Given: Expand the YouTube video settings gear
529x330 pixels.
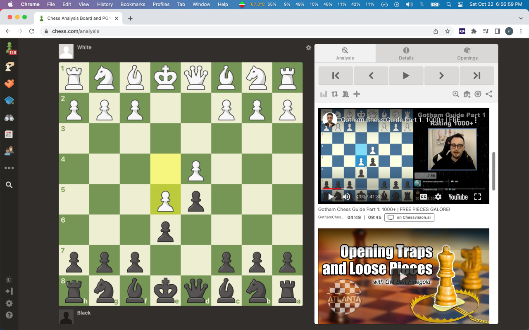Looking at the screenshot, I should (x=438, y=197).
